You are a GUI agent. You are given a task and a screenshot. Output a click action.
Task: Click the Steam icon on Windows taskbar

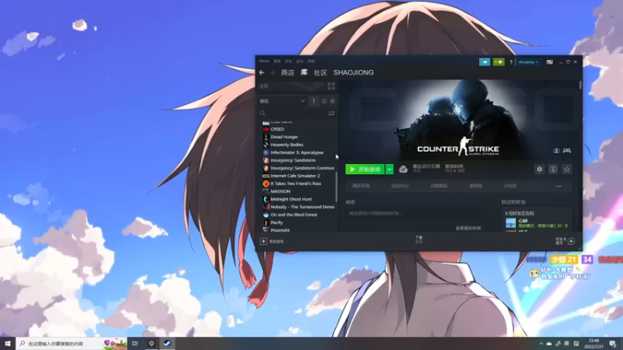click(x=167, y=343)
